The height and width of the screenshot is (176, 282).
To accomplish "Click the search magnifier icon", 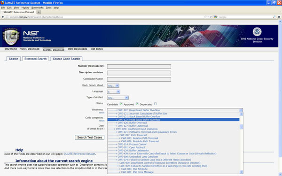I will [274, 17].
